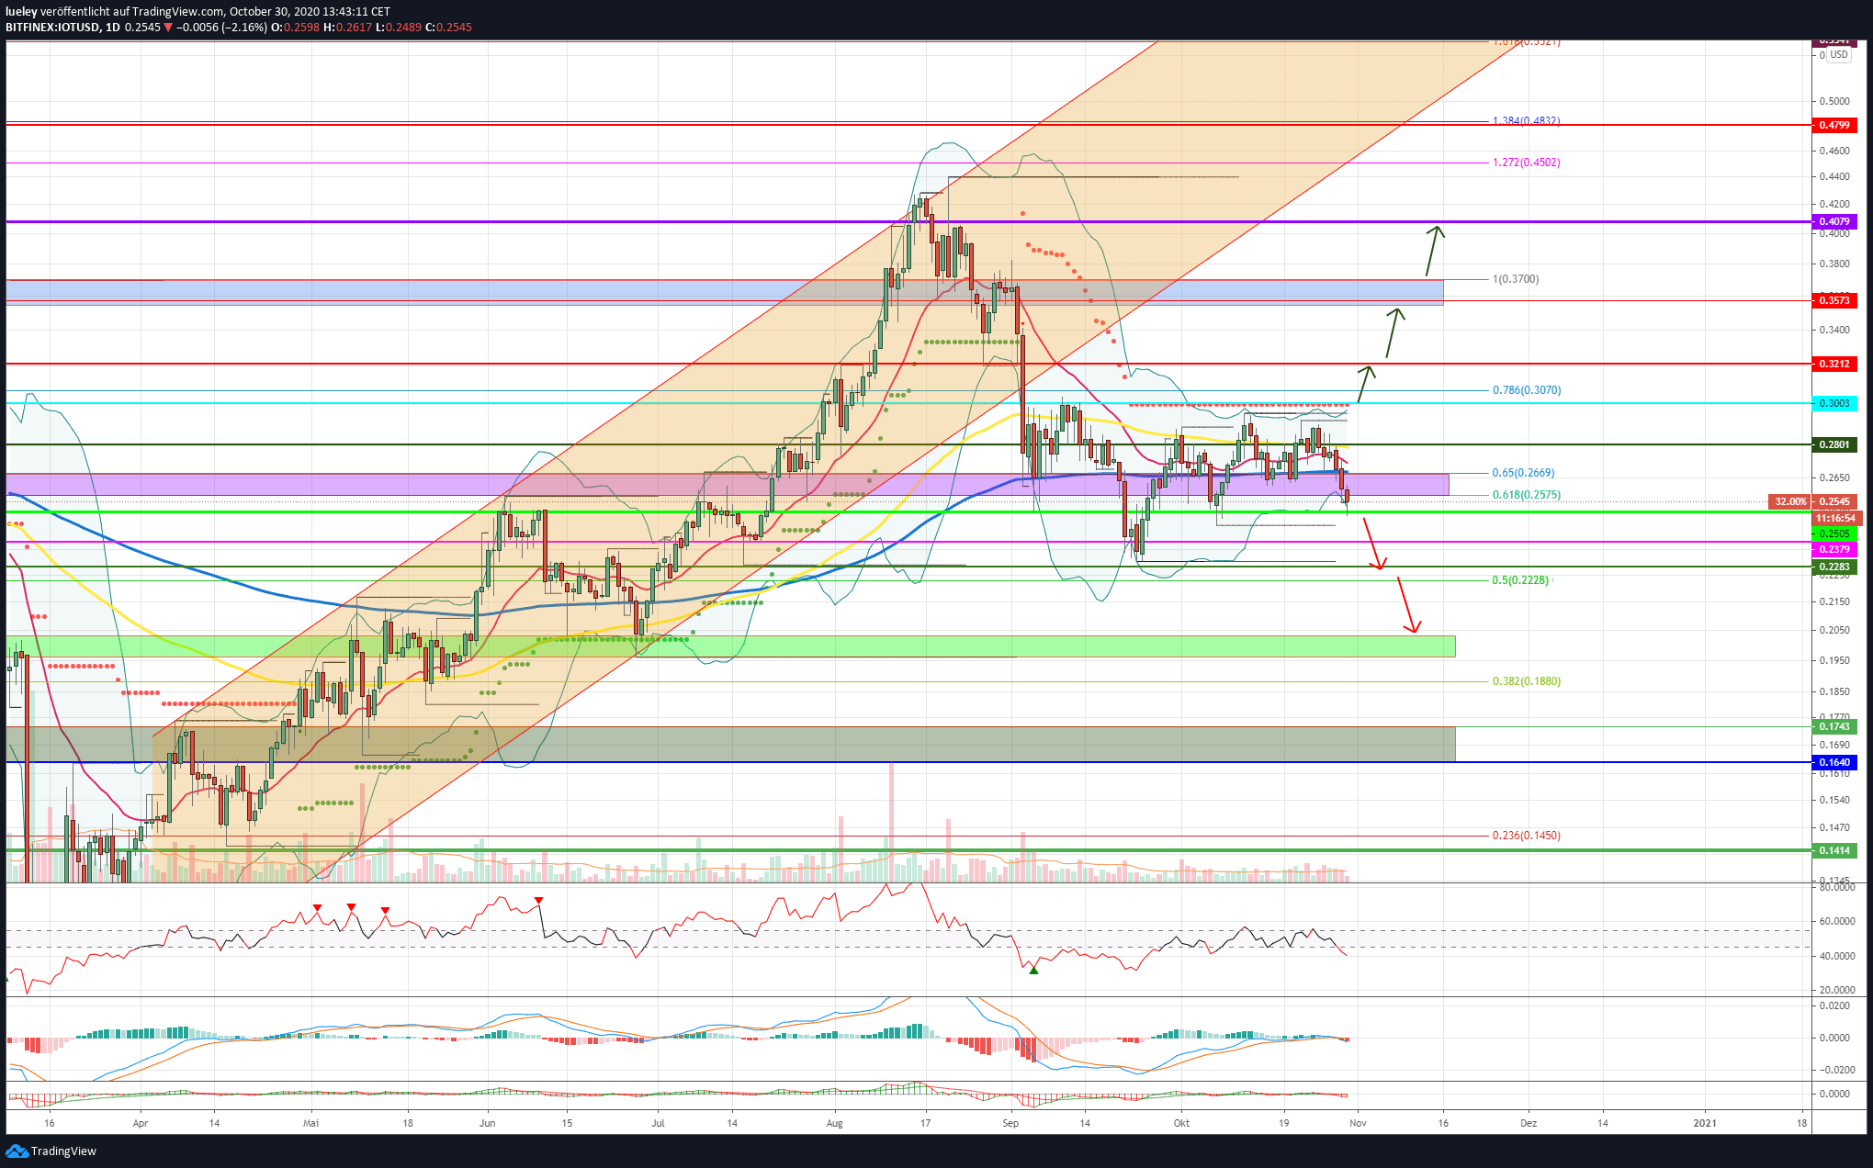Click the Sep label on time axis
Viewport: 1873px width, 1168px height.
tap(1010, 1123)
